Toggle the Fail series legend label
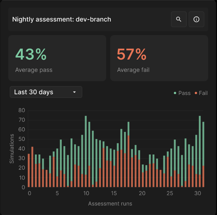 [x=203, y=93]
